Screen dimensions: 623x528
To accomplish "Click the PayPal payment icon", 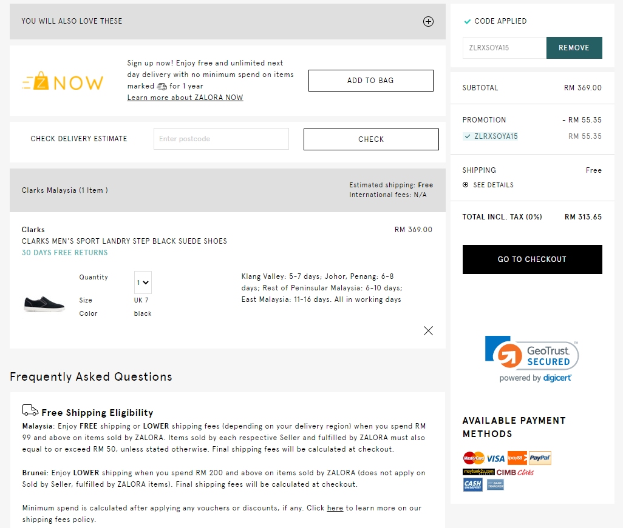I will click(540, 458).
